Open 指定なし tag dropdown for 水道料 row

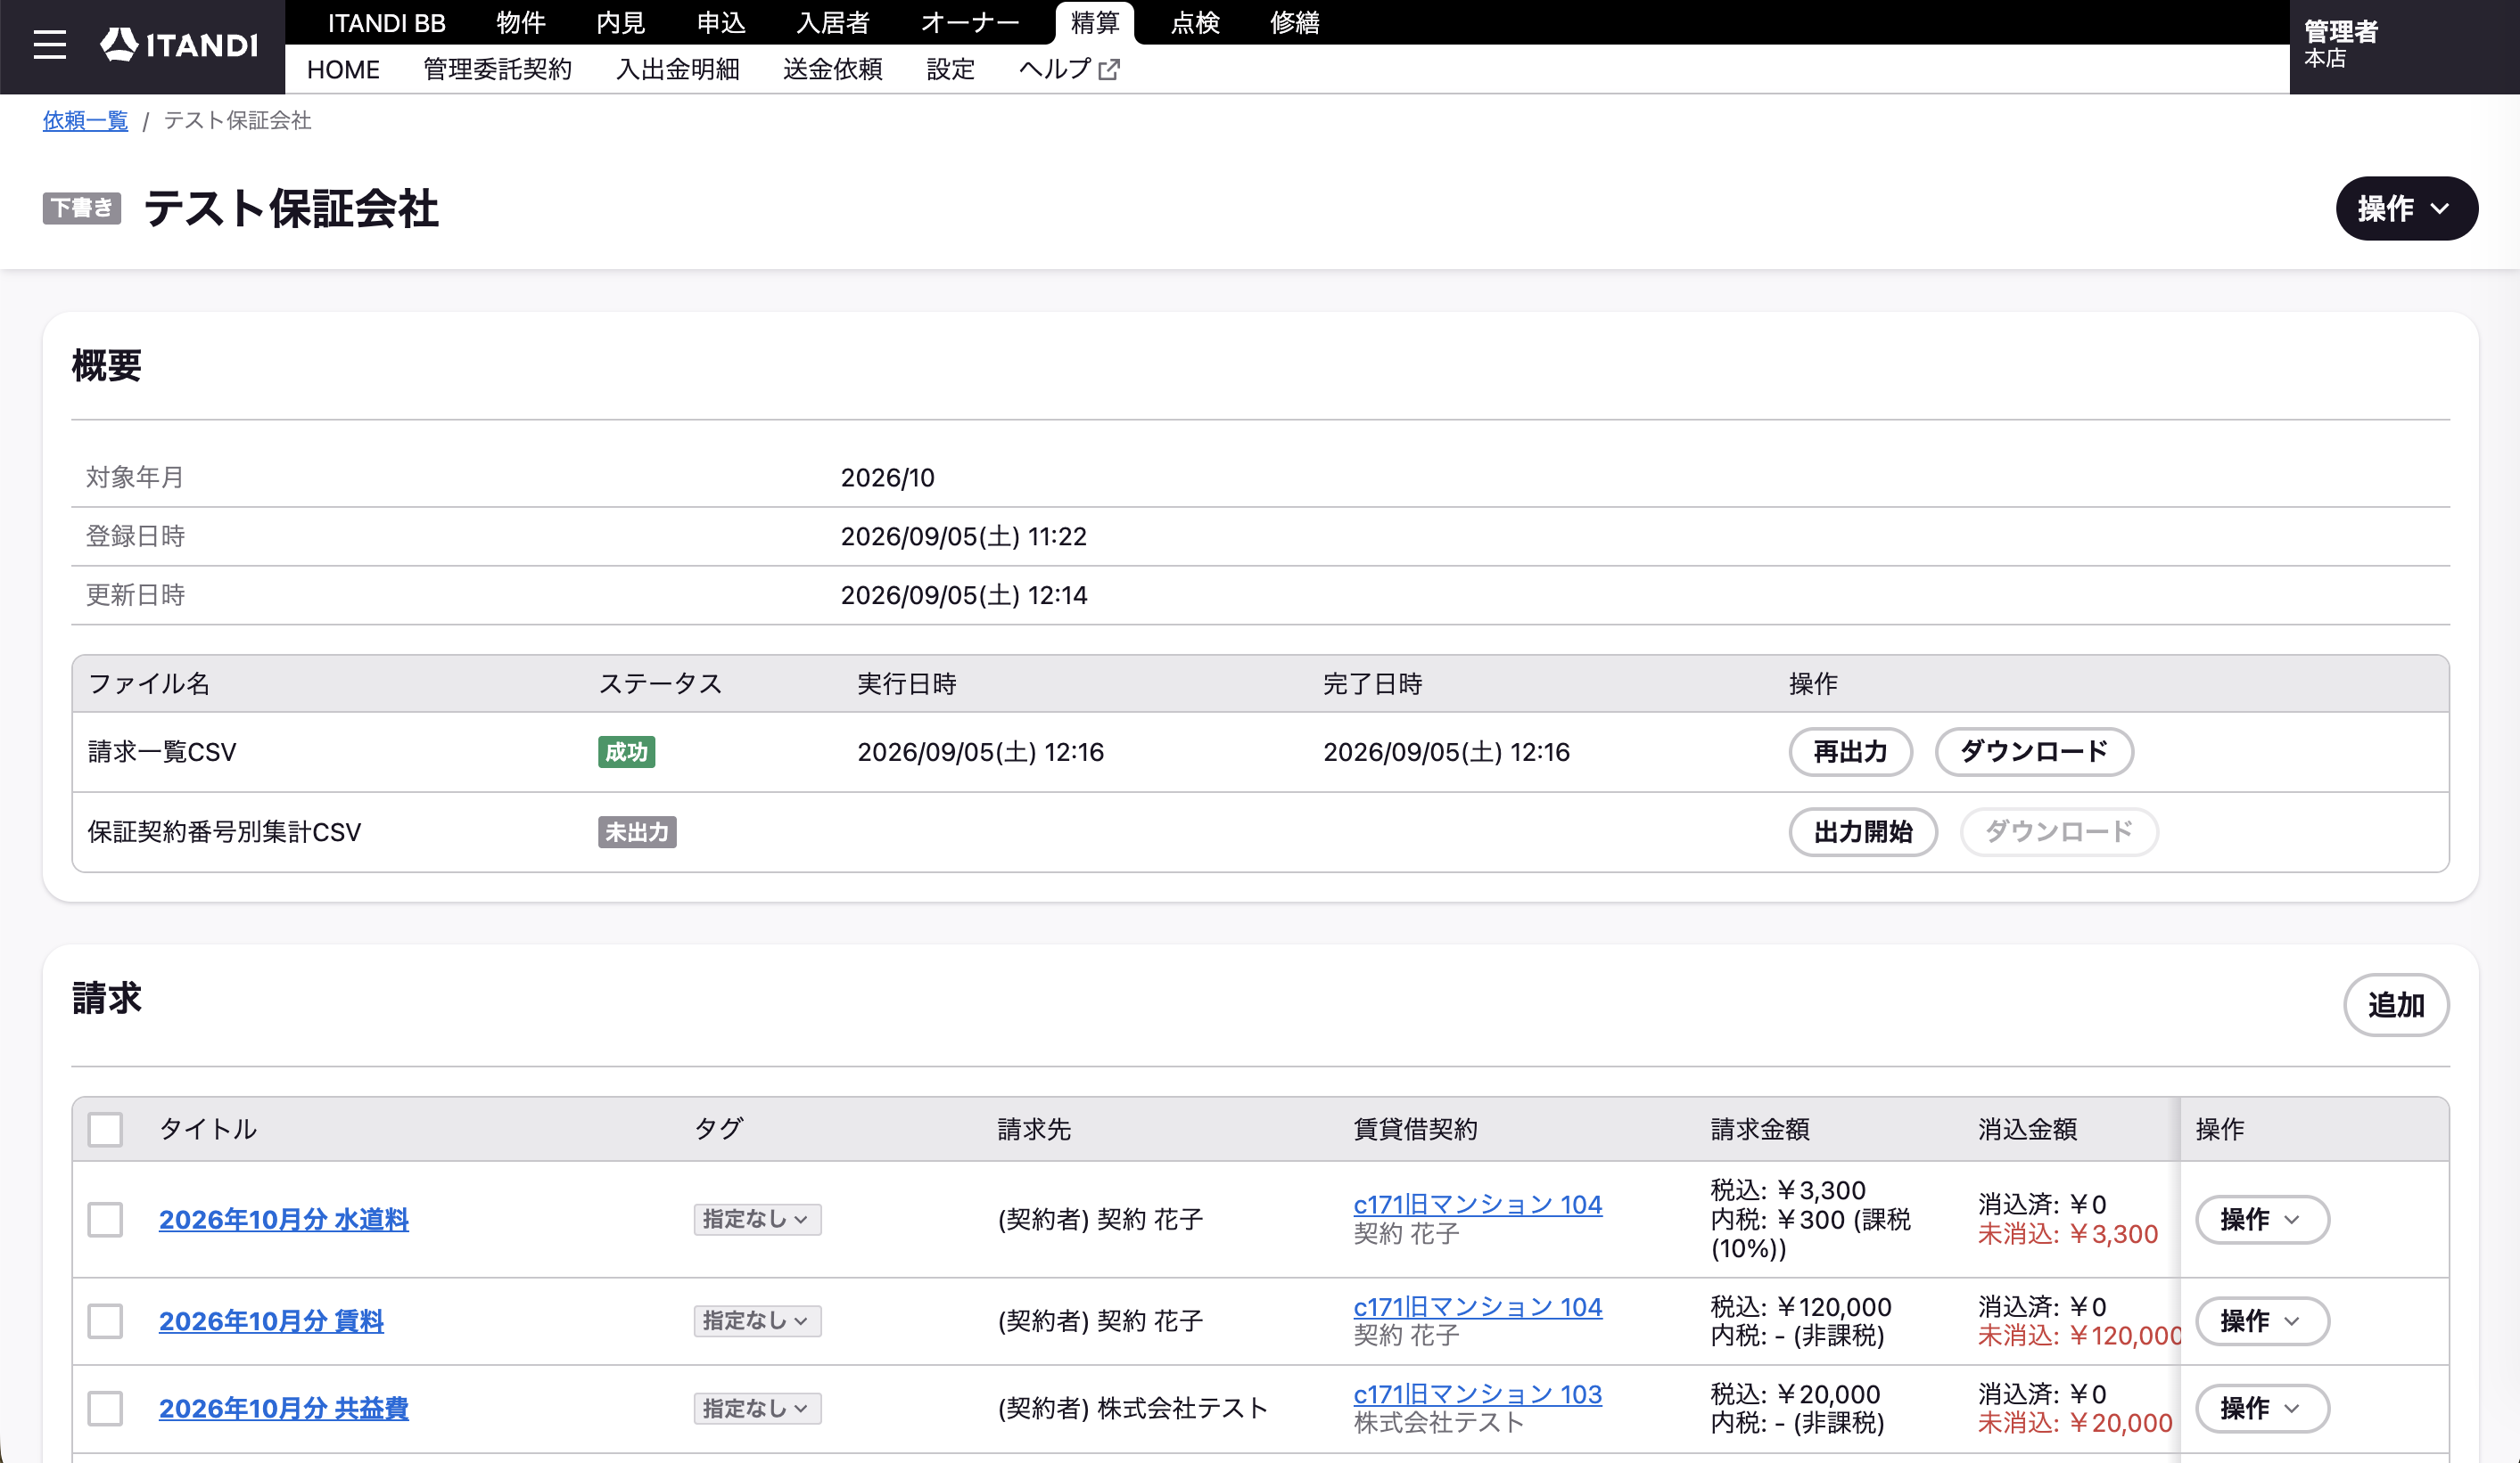pos(757,1219)
